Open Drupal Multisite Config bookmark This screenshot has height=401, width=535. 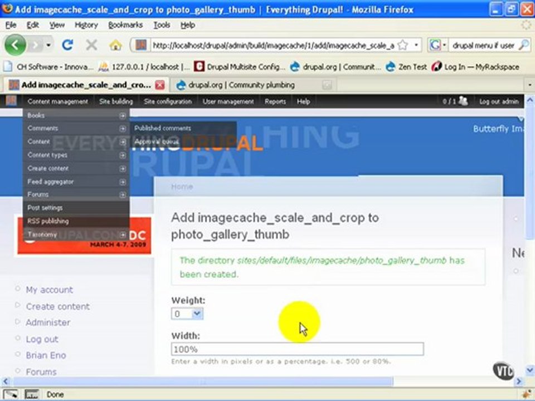pyautogui.click(x=240, y=67)
